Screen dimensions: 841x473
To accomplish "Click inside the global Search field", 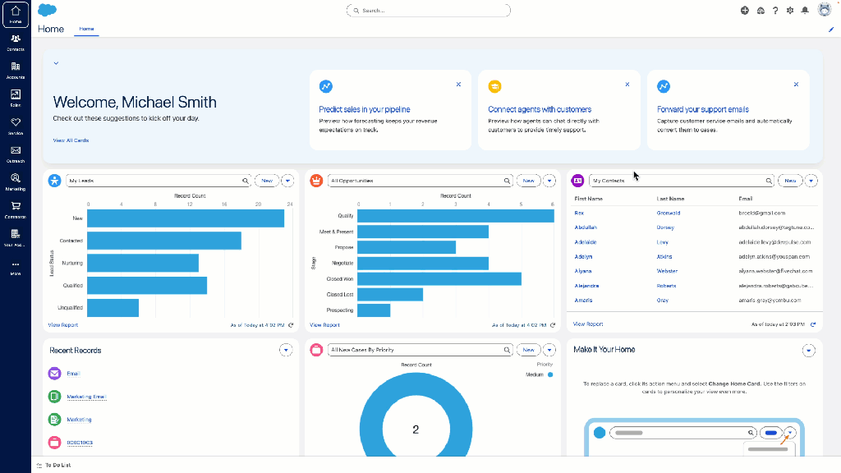I will point(428,10).
